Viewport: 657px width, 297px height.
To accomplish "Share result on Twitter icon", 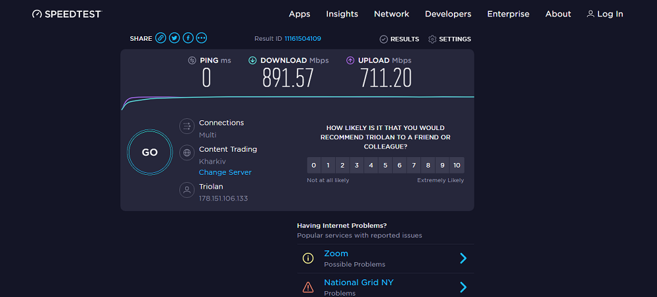I will point(174,38).
